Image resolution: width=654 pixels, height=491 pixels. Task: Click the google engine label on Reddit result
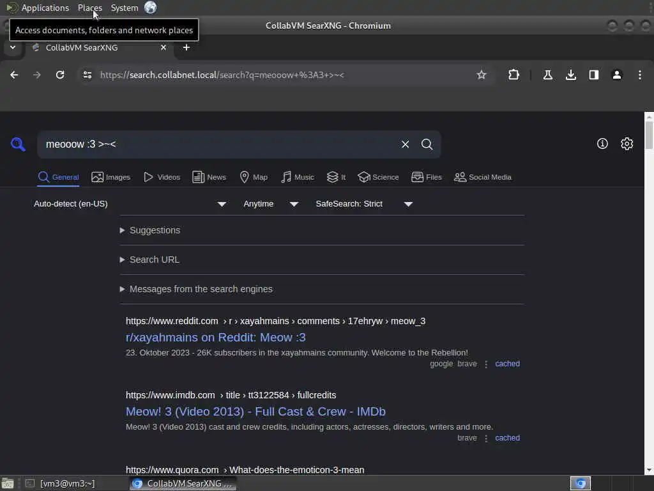(441, 364)
